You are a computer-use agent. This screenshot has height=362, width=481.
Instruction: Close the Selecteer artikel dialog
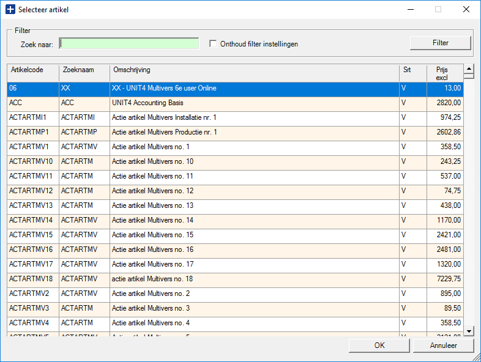[466, 10]
